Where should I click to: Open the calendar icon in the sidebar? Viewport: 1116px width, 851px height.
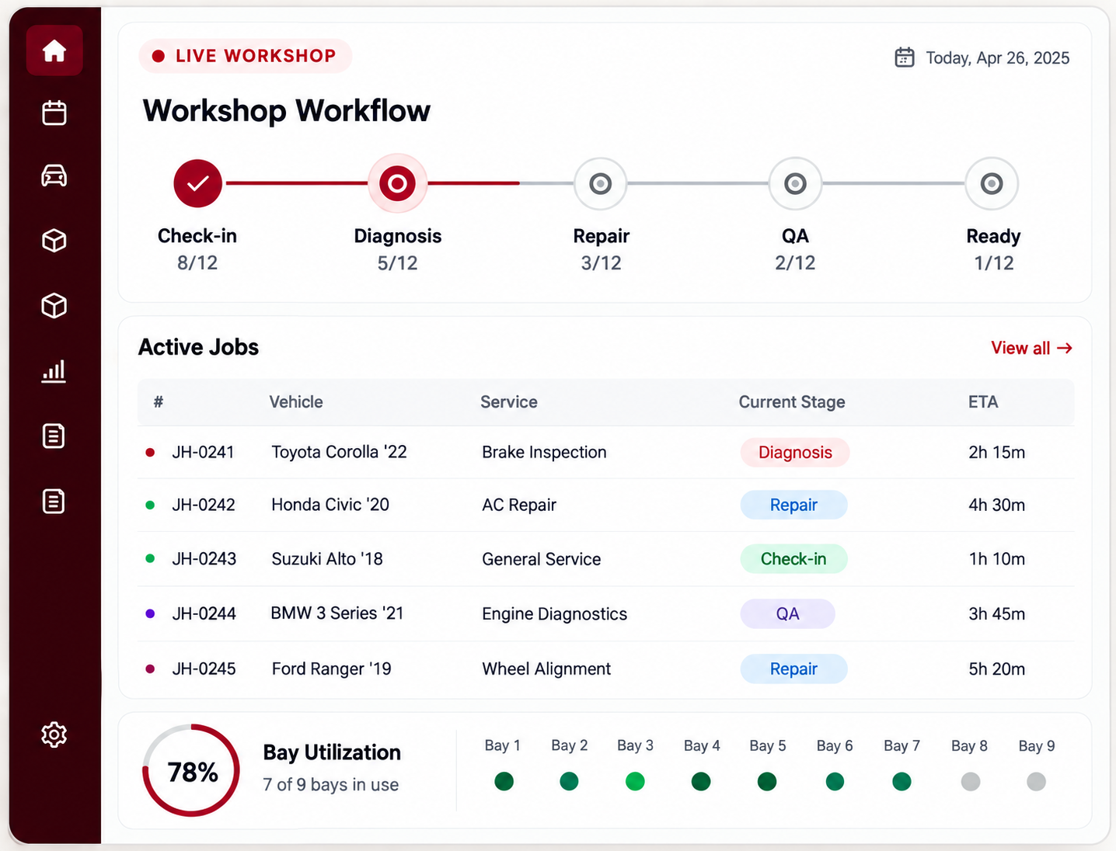point(54,113)
